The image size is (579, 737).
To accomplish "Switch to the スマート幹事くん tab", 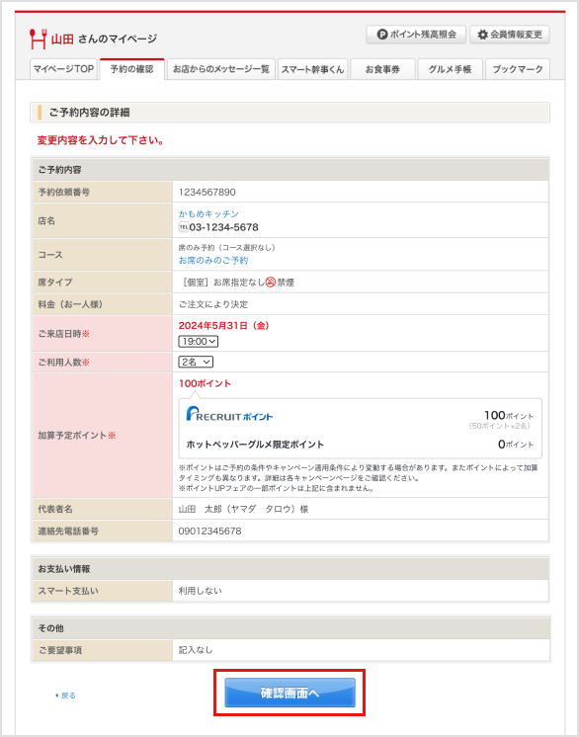I will [312, 69].
